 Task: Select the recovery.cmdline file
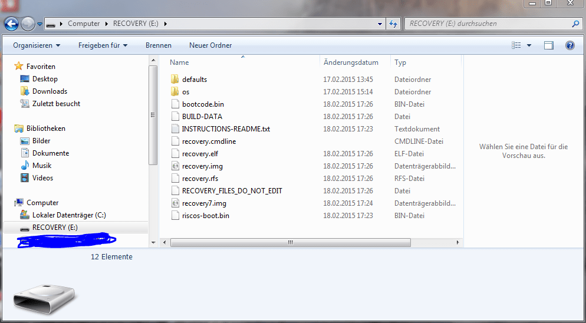coord(209,141)
